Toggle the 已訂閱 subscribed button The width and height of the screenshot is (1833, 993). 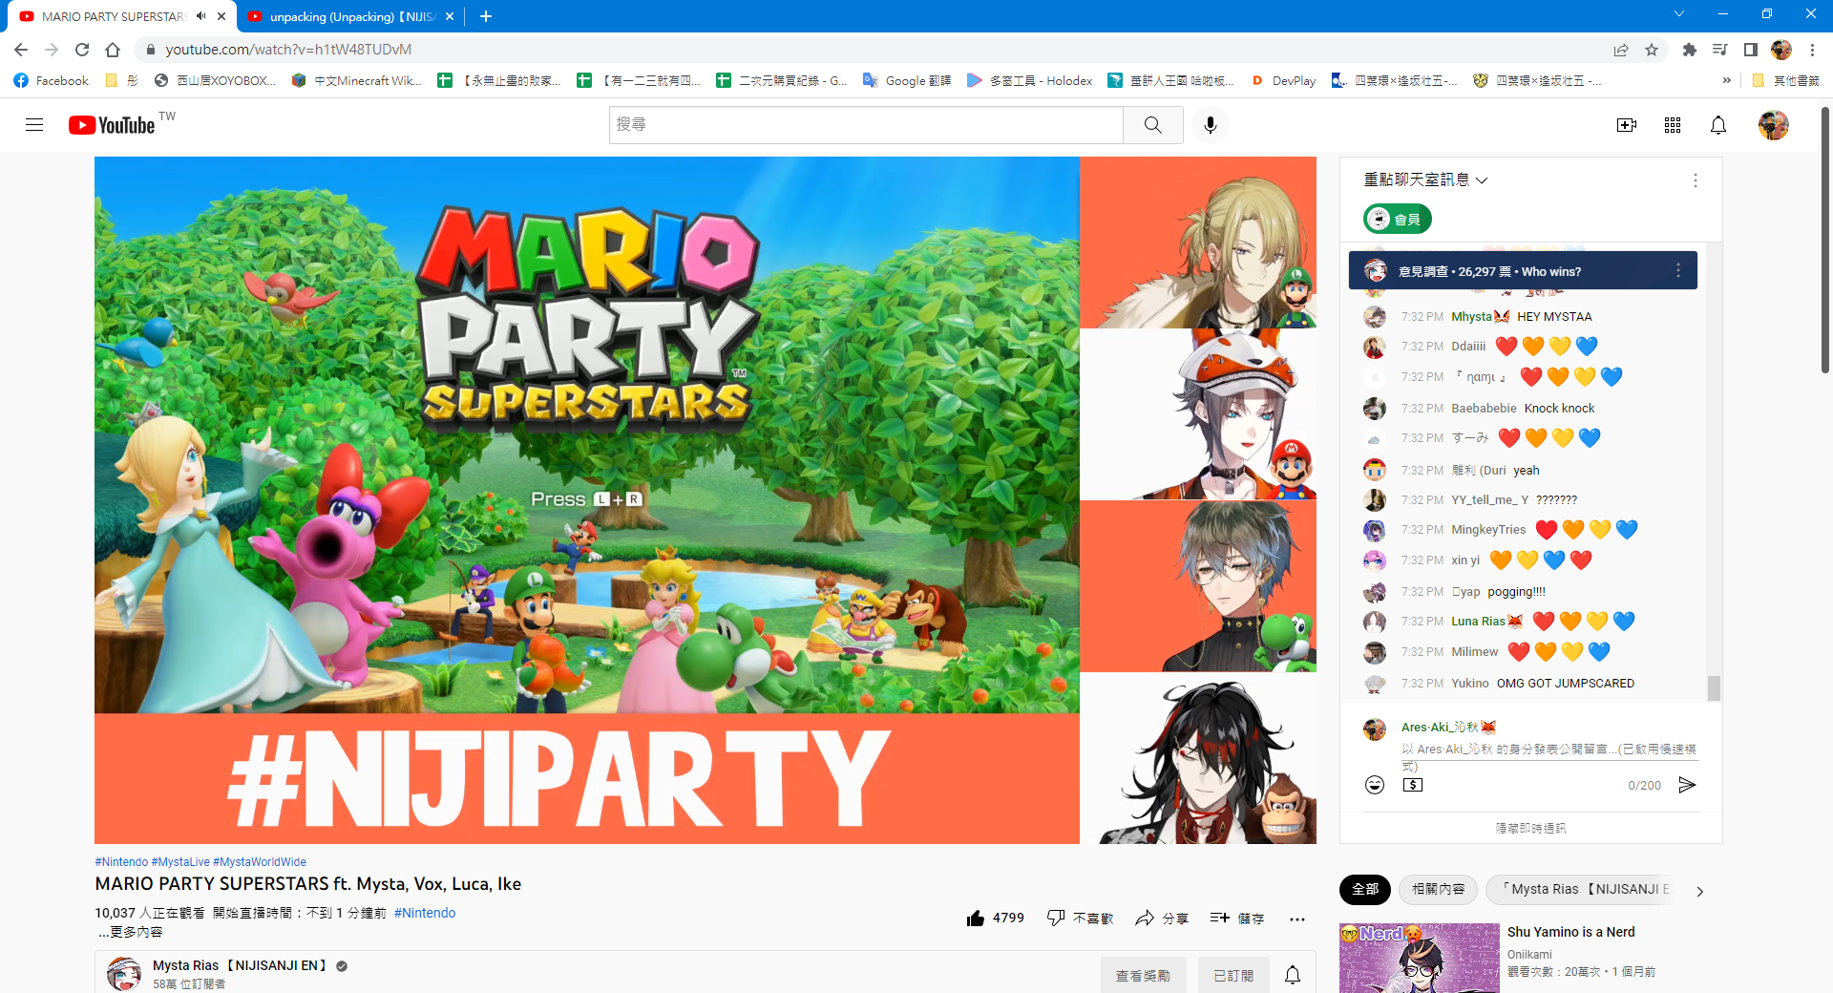tap(1233, 975)
